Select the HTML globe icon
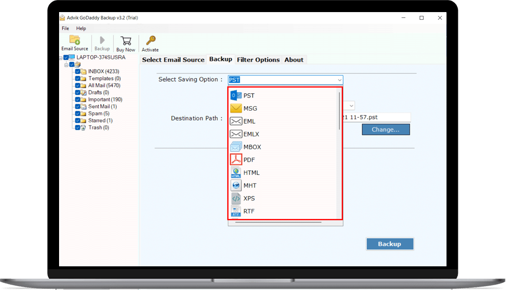The height and width of the screenshot is (290, 506). (x=236, y=173)
